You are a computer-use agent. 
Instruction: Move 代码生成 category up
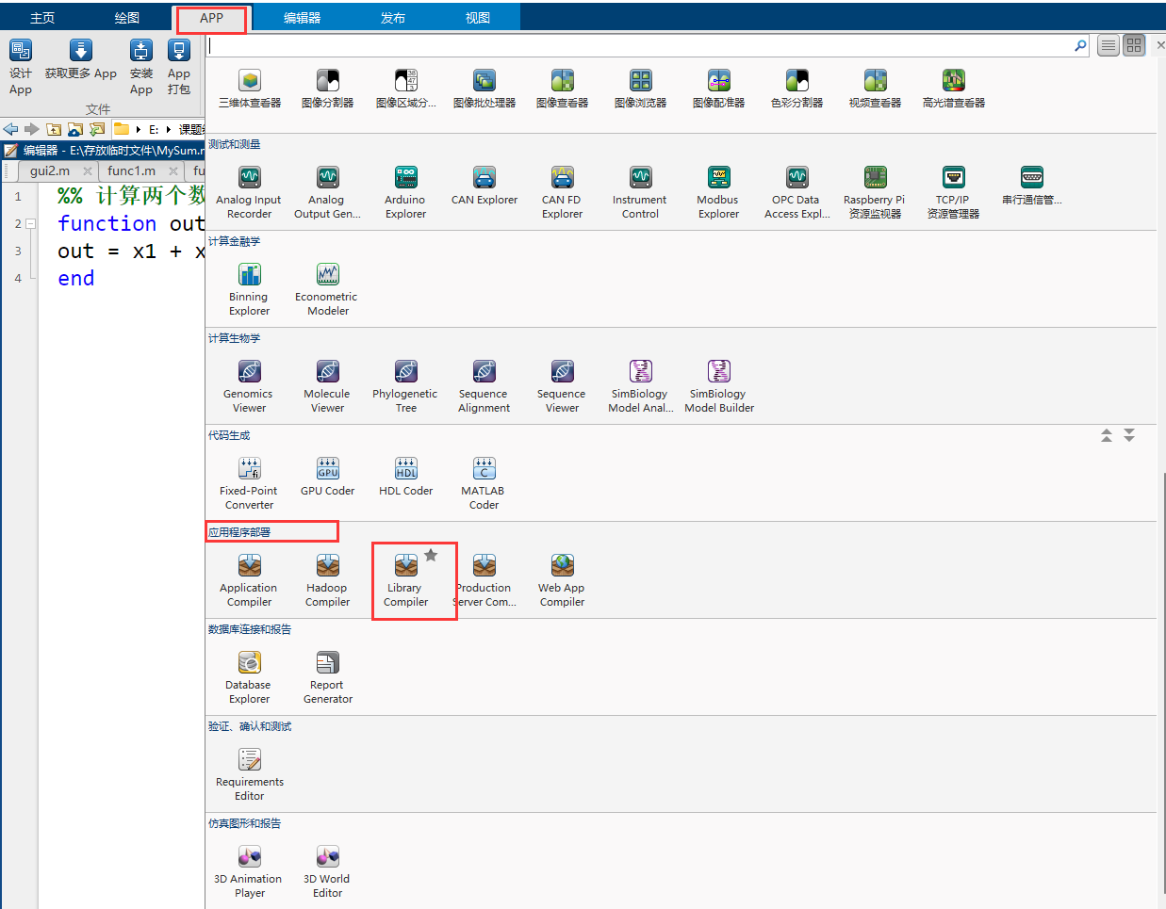tap(1107, 435)
